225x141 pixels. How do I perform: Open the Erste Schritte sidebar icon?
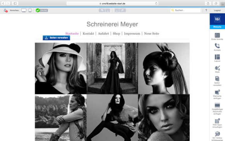click(x=217, y=35)
